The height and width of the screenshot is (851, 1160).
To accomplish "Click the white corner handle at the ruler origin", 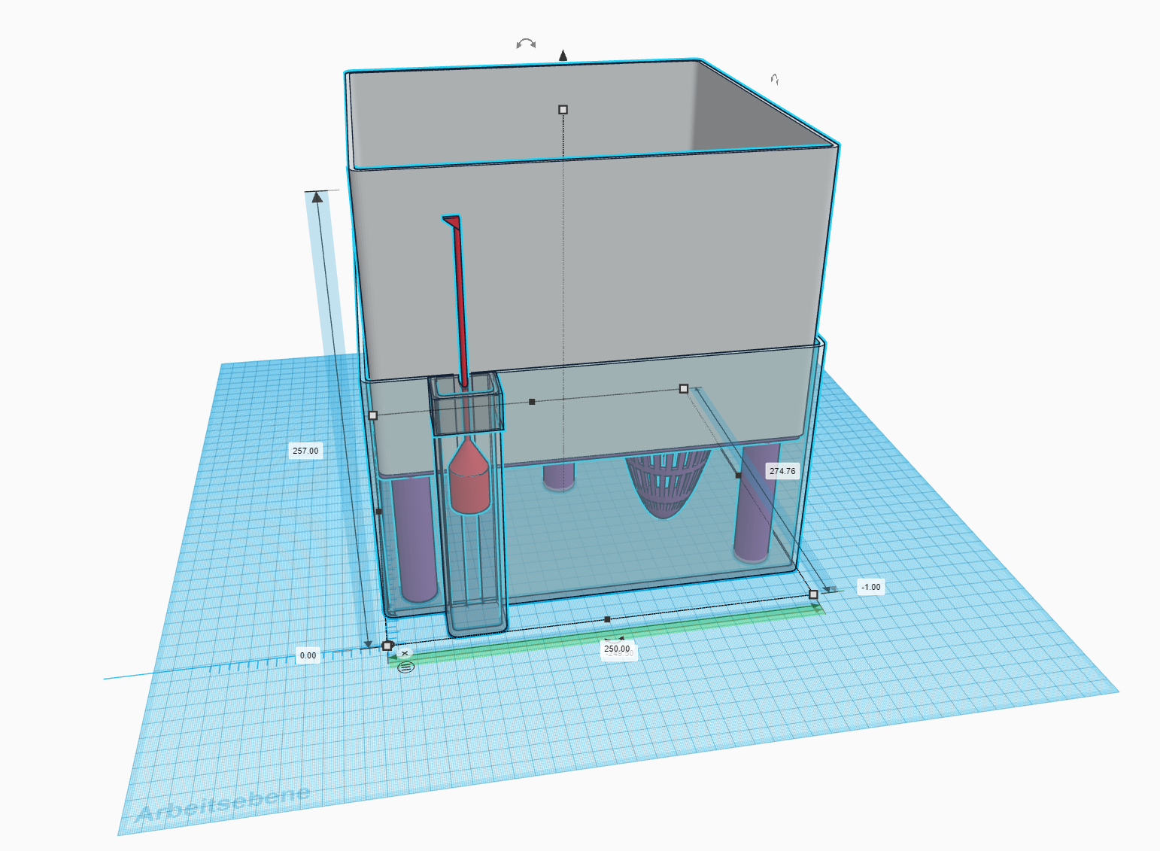I will [387, 646].
